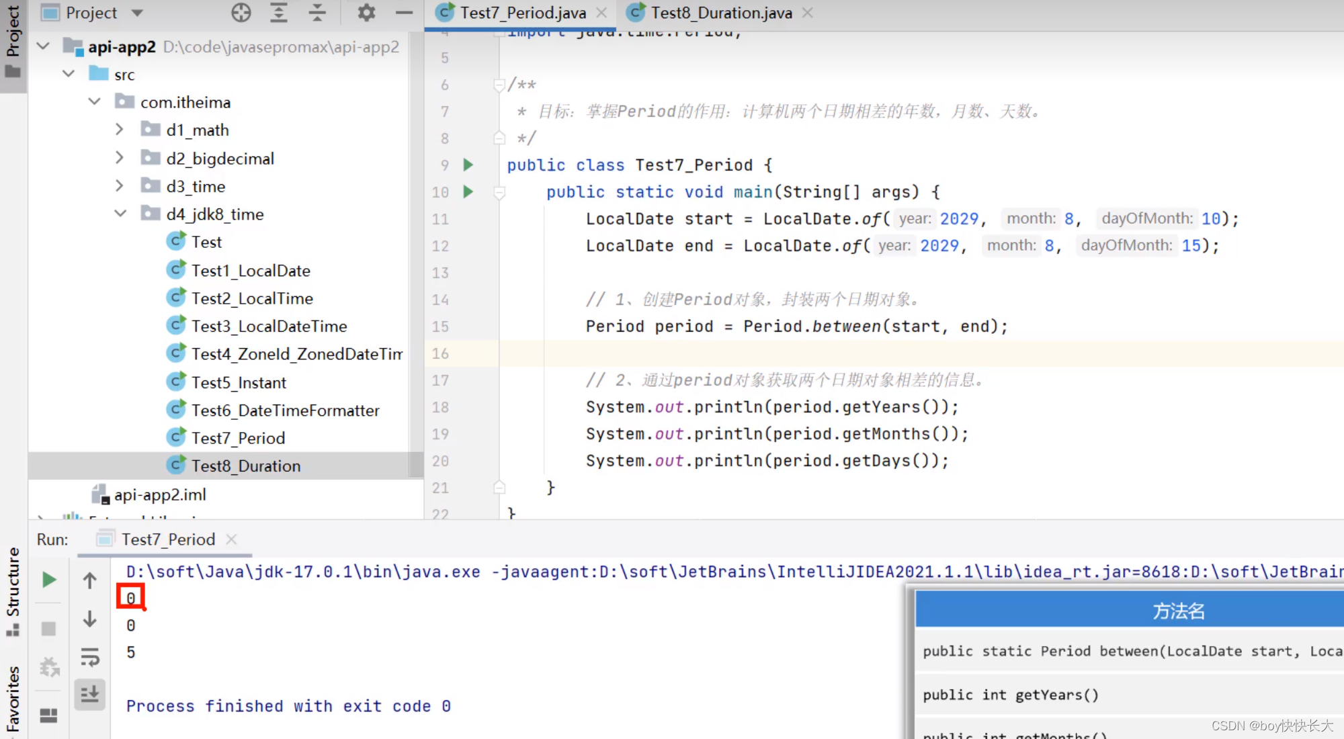
Task: Click 'Process finished with exit code 0' text
Action: [x=288, y=706]
